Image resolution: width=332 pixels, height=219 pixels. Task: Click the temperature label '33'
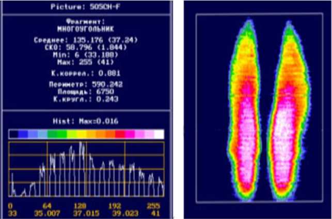(x=12, y=213)
